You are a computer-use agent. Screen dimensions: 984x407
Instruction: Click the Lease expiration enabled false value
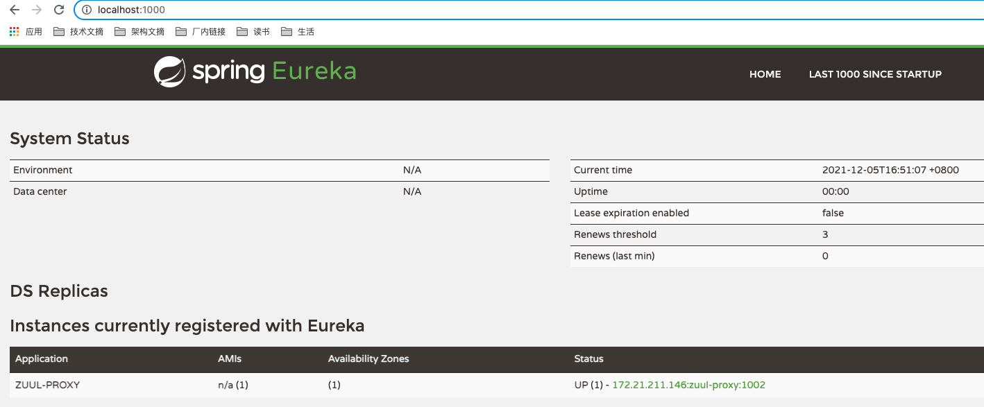[833, 213]
